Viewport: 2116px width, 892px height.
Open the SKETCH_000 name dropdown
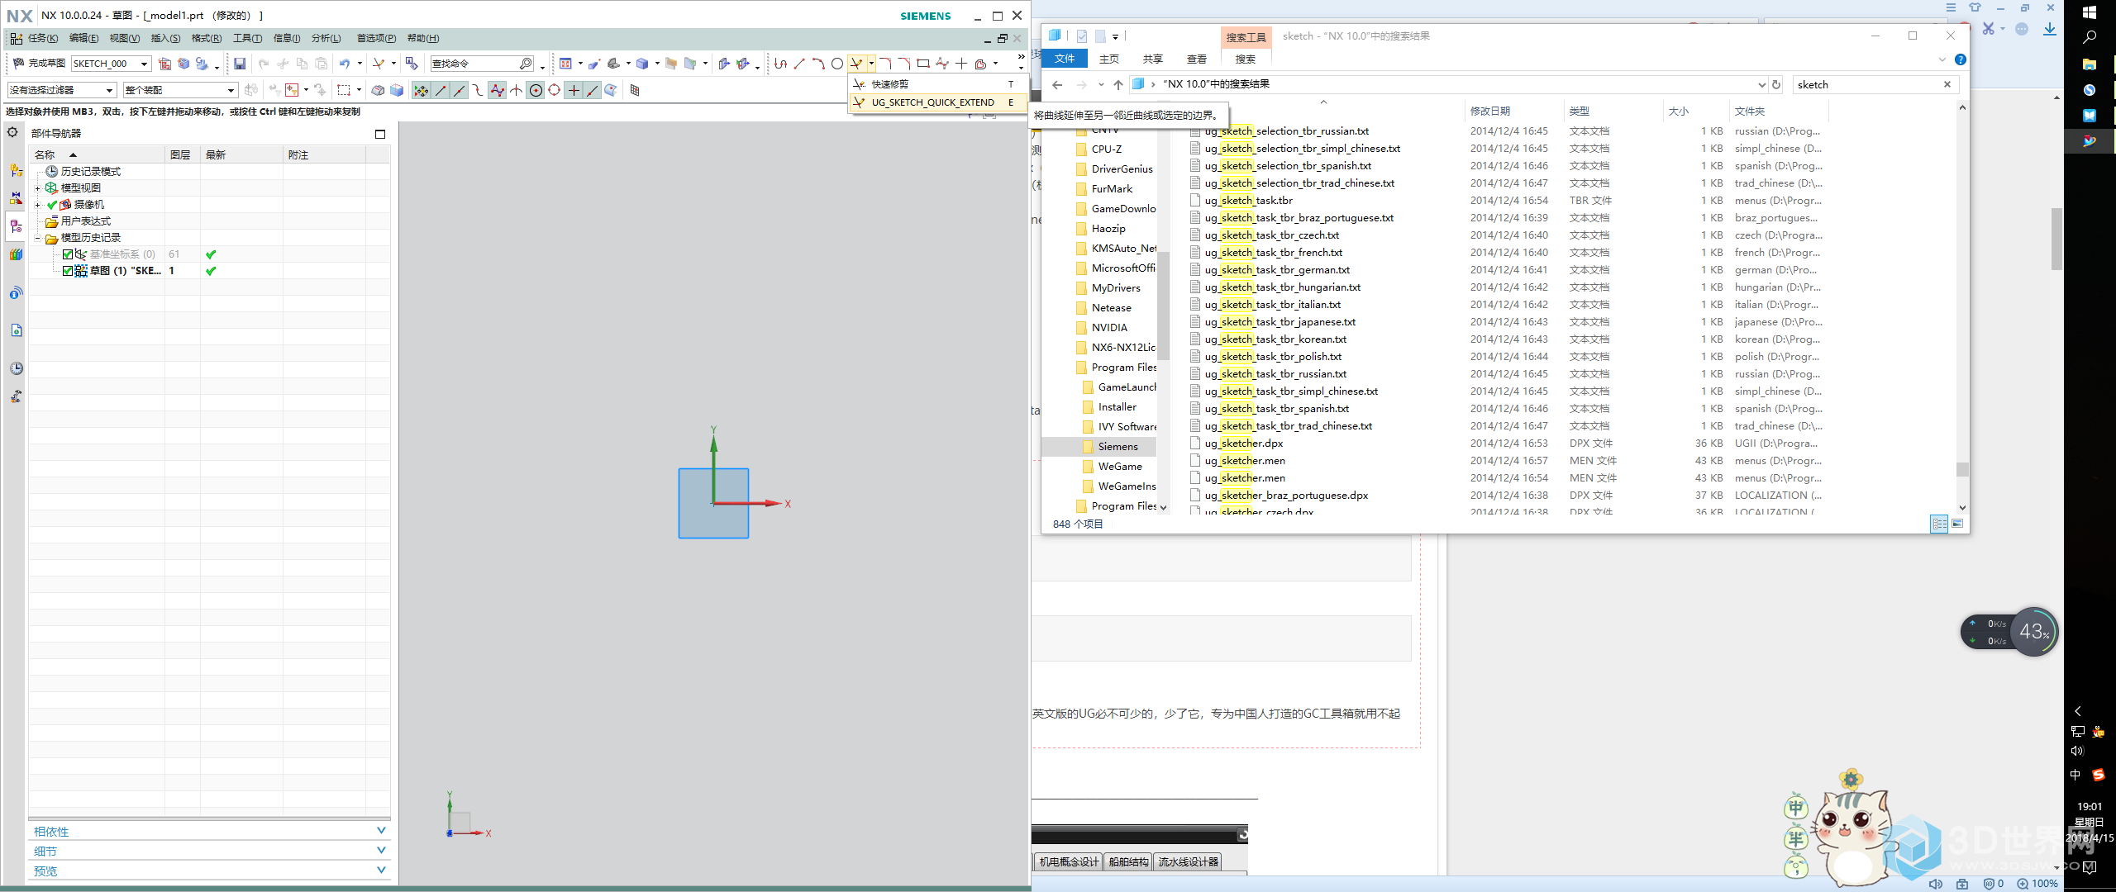[x=144, y=64]
